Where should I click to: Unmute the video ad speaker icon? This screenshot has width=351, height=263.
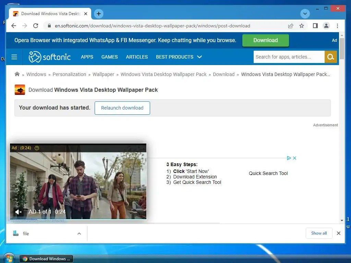18,212
